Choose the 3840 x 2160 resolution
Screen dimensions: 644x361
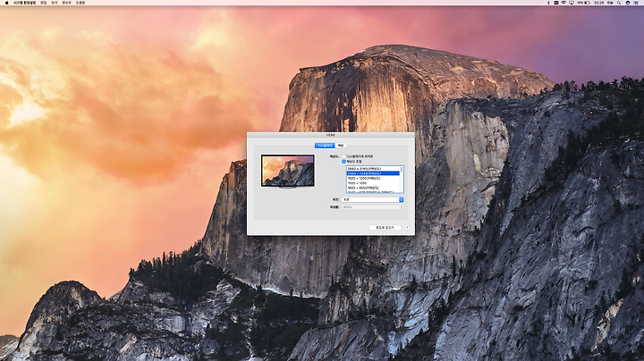click(x=373, y=169)
